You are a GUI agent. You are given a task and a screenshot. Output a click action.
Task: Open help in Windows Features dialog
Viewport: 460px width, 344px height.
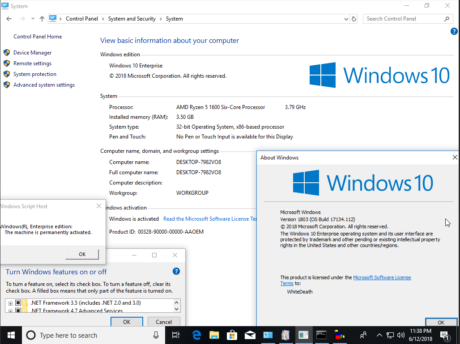click(x=176, y=271)
